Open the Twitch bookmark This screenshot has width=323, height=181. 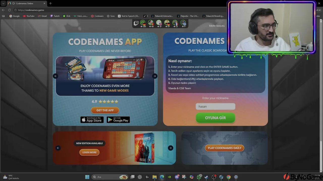pyautogui.click(x=55, y=16)
